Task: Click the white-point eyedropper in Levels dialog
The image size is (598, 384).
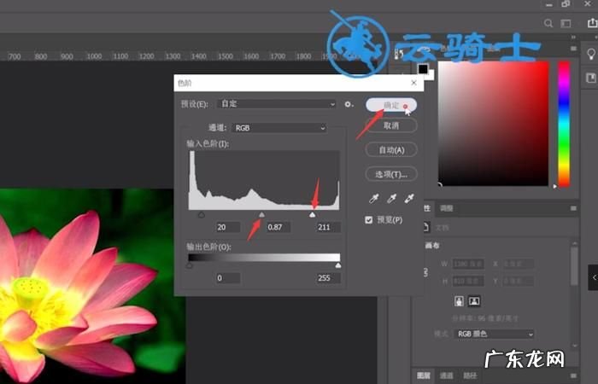Action: [x=409, y=199]
